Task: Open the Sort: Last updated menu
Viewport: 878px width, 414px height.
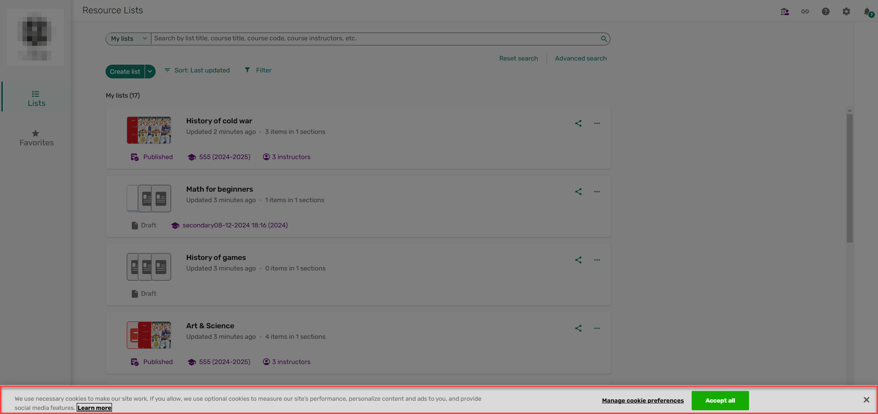Action: [x=197, y=70]
